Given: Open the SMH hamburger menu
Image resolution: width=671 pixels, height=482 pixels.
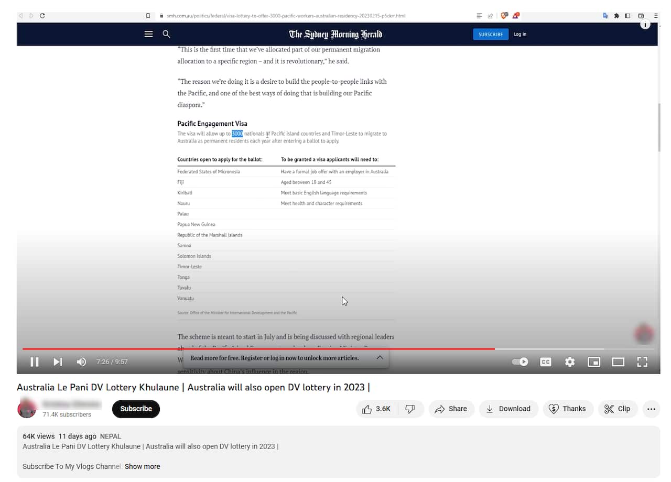Looking at the screenshot, I should [148, 34].
